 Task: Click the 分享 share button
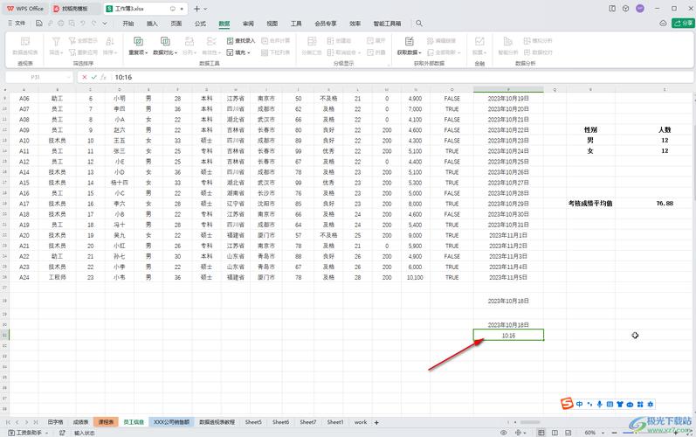681,24
